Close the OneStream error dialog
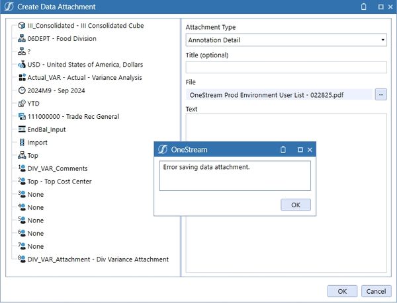 [310, 150]
